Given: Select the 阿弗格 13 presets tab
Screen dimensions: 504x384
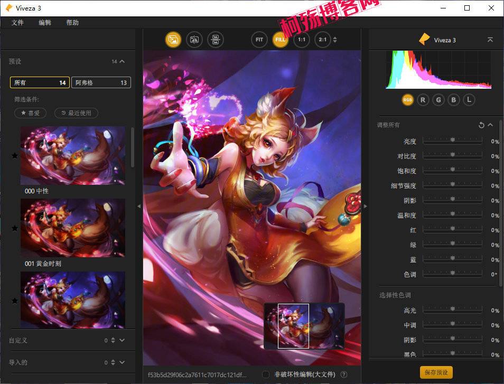Looking at the screenshot, I should click(x=101, y=82).
